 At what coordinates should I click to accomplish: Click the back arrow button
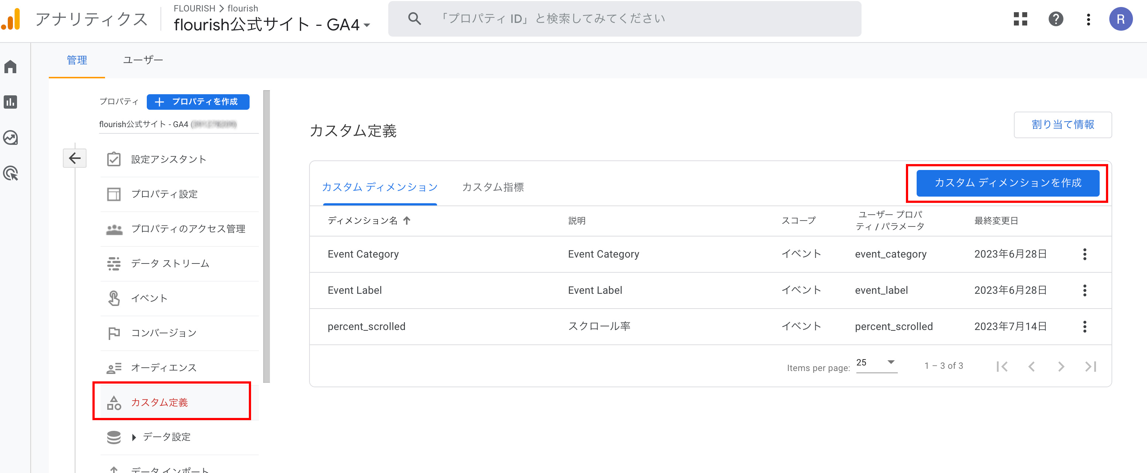click(x=75, y=158)
